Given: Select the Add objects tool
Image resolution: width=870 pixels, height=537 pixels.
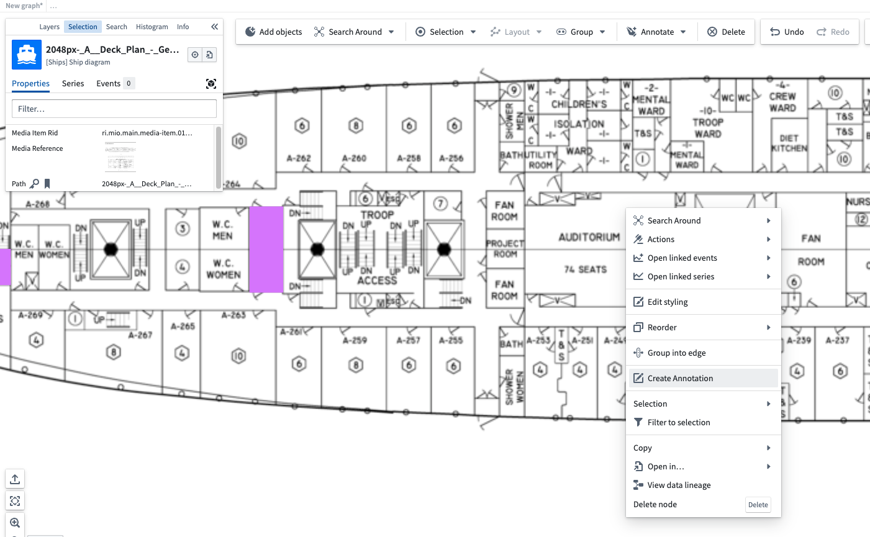Looking at the screenshot, I should tap(273, 32).
